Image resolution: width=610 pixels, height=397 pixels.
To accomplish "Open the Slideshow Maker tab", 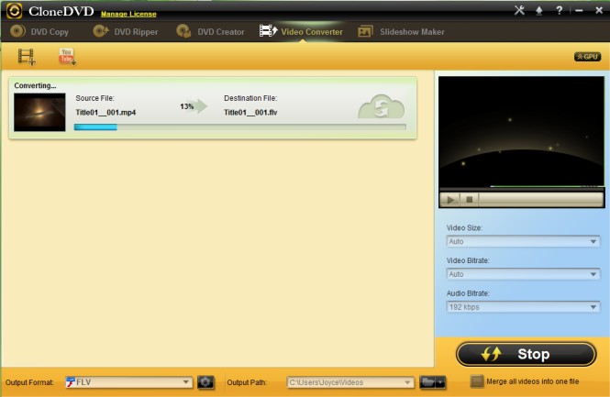I will 401,31.
